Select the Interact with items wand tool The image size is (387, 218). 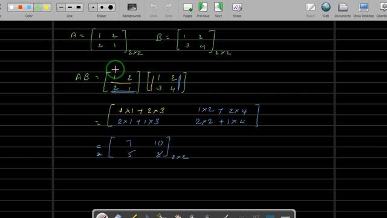pyautogui.click(x=162, y=216)
